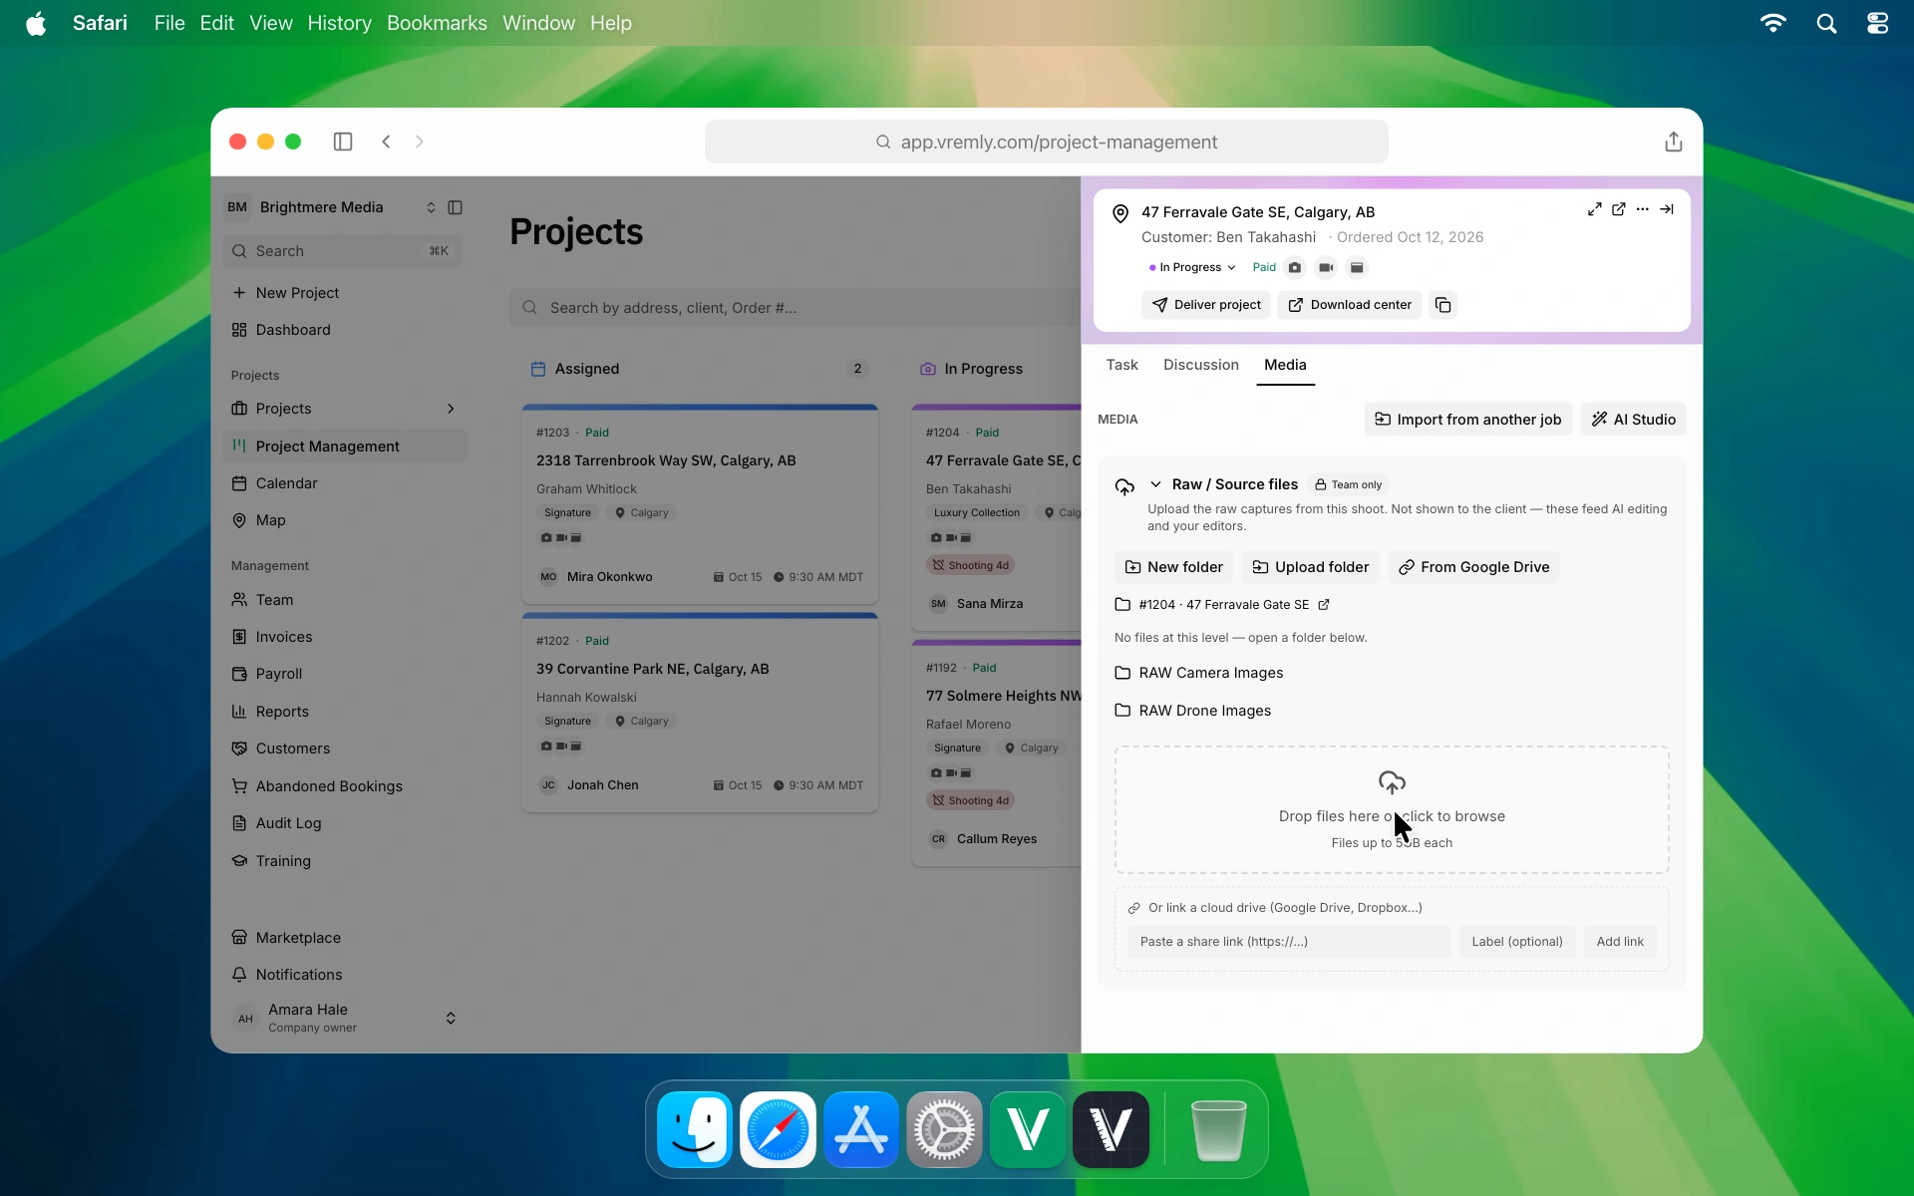The image size is (1914, 1196).
Task: Open the more options ellipsis menu
Action: coord(1643,209)
